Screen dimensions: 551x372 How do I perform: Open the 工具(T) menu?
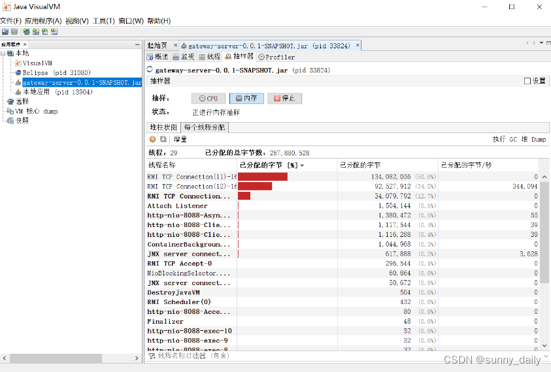click(x=104, y=21)
